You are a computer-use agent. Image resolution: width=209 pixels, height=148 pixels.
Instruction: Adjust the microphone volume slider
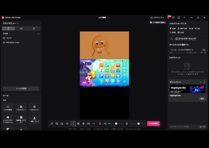[137, 124]
